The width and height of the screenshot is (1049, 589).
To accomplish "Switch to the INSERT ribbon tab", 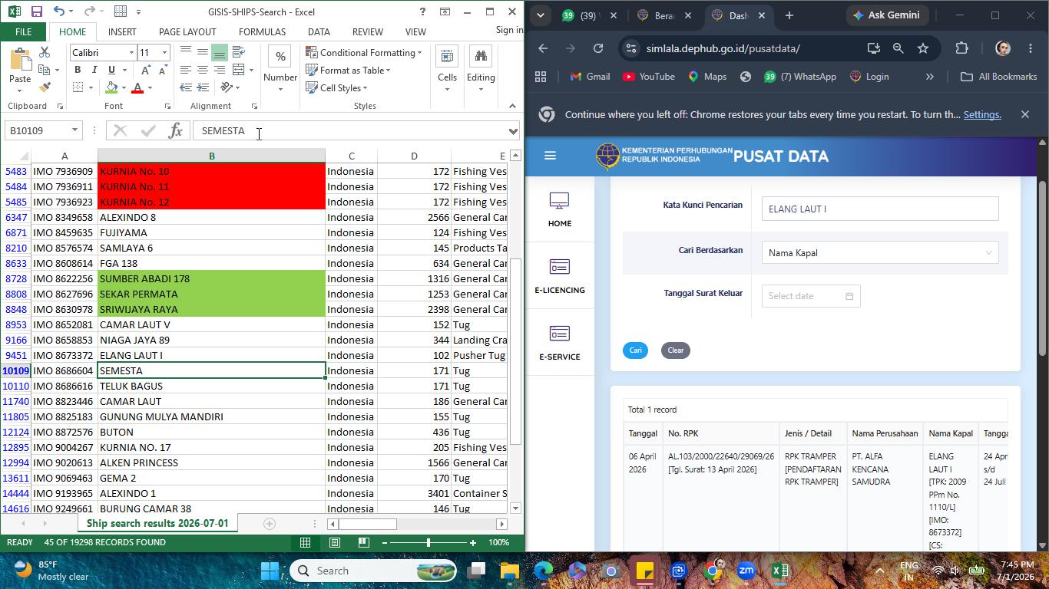I will tap(122, 31).
